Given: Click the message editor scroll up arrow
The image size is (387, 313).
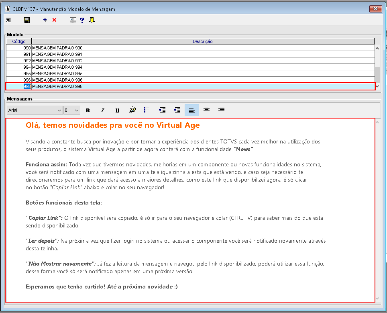Looking at the screenshot, I should tap(377, 122).
